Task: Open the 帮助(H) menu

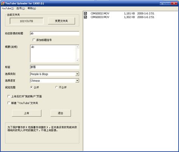Action: [x=32, y=8]
